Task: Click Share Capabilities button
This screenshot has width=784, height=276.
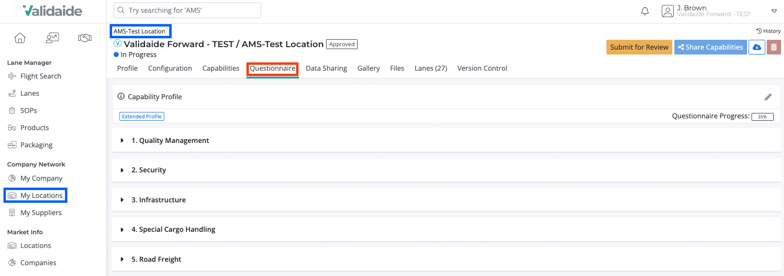Action: [x=711, y=47]
